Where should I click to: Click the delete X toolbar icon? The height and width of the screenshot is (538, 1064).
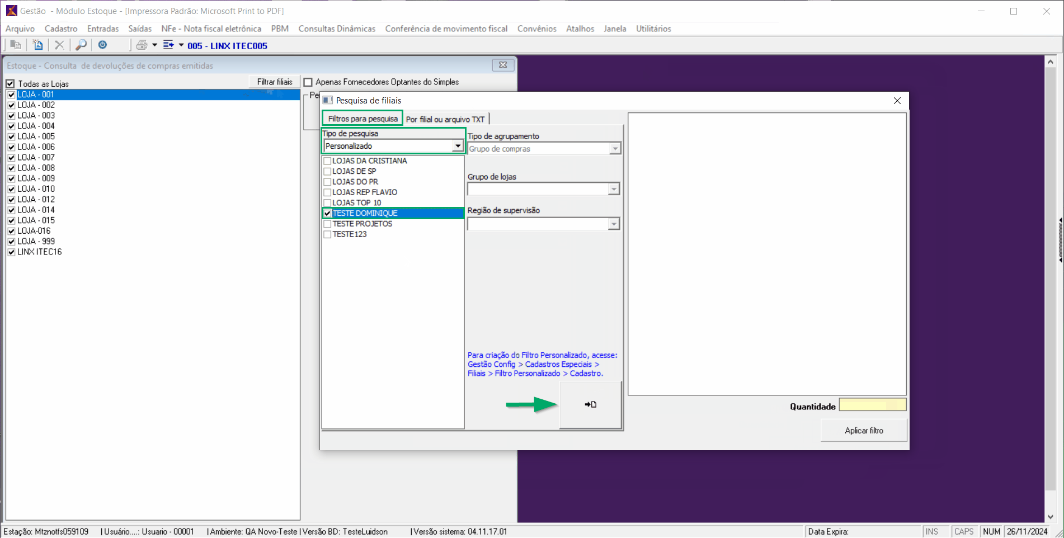click(59, 45)
